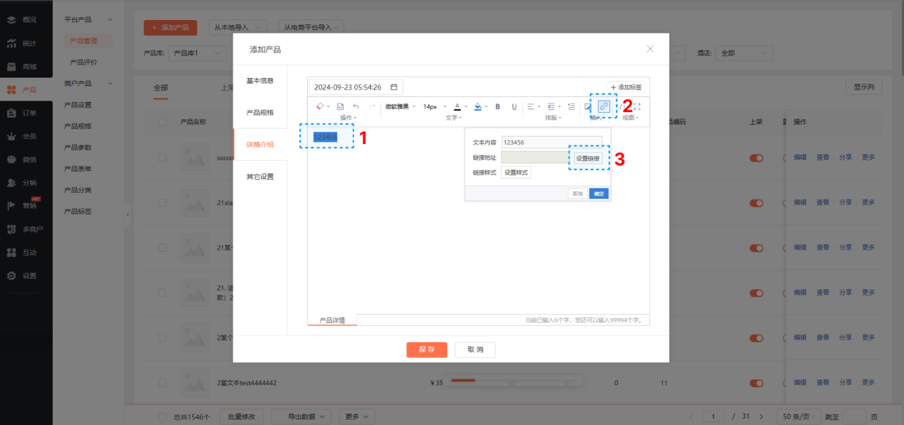Tick the select-all checkbox beside 产品名称
The width and height of the screenshot is (904, 425).
162,121
